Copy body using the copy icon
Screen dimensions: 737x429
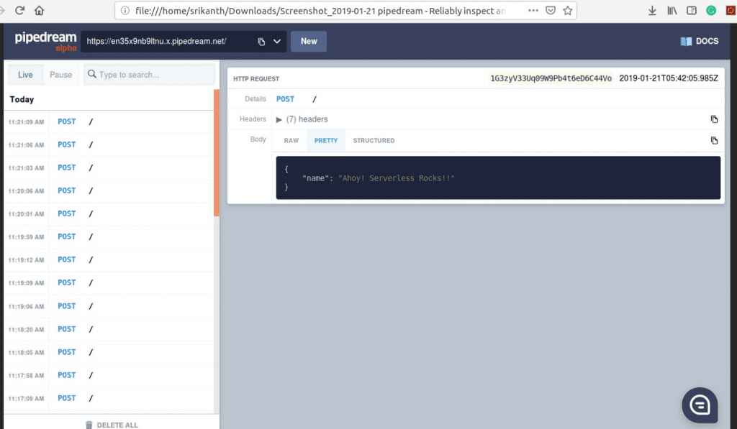pos(714,140)
